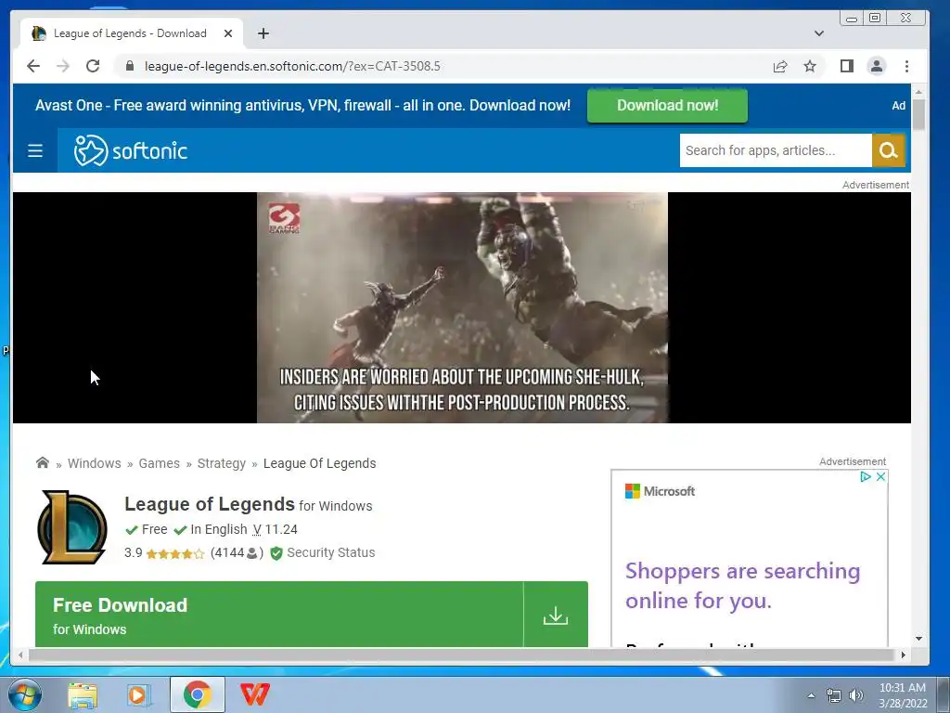Open the Avast One ad text
The width and height of the screenshot is (950, 713).
tap(303, 106)
